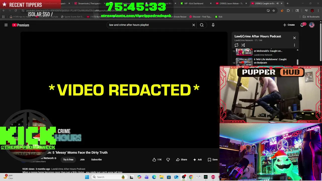Open Microsoft Store on the taskbar

pos(169,177)
